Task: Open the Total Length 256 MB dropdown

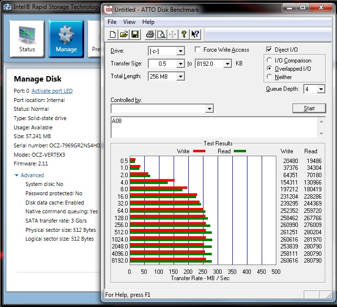Action: pos(180,76)
